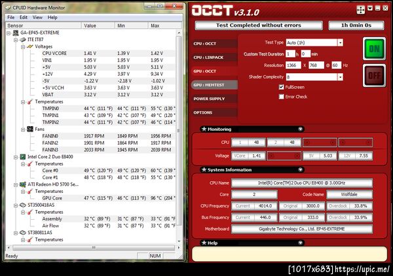The width and height of the screenshot is (393, 276).
Task: Click the Resolution width field 1366
Action: [293, 65]
